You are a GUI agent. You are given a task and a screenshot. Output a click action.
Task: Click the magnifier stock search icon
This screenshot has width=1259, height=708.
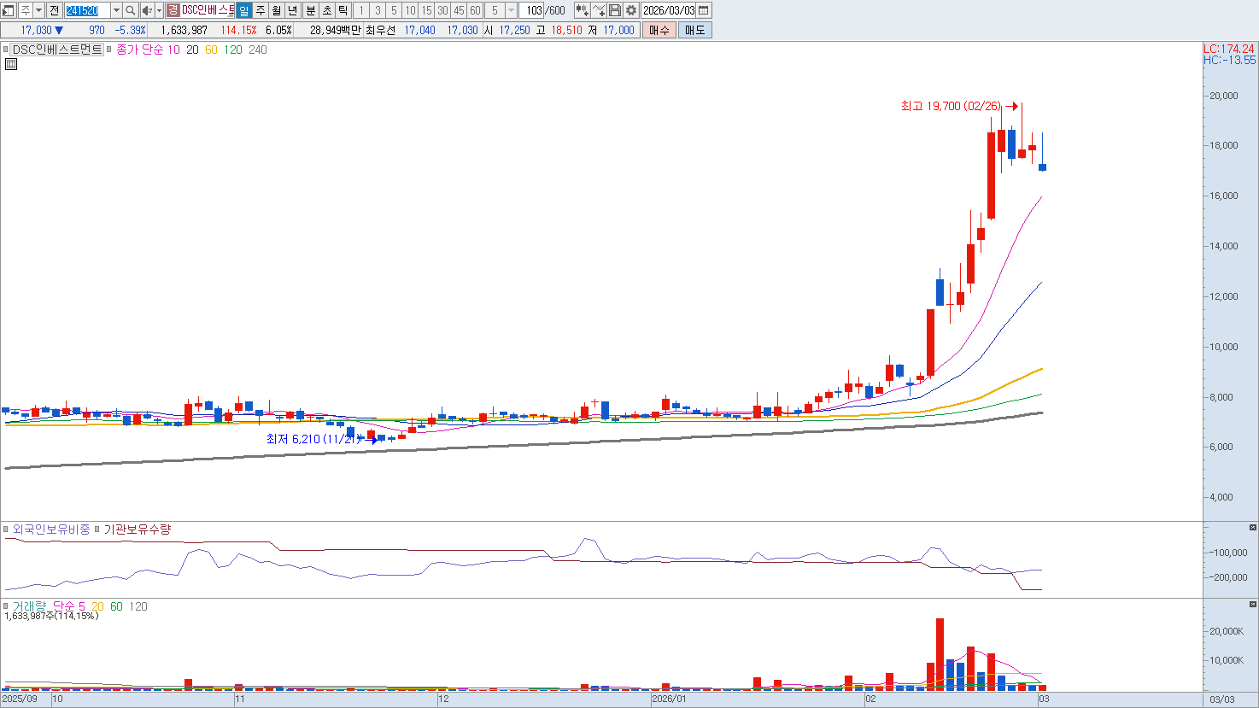pyautogui.click(x=130, y=10)
